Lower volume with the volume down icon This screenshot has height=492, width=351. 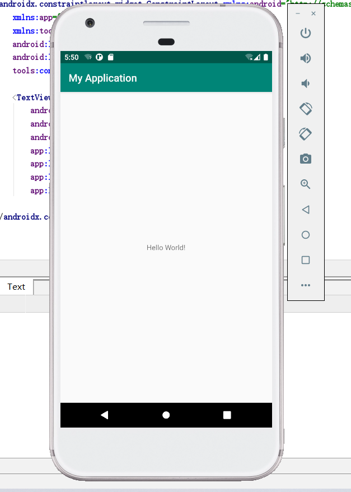pos(306,83)
